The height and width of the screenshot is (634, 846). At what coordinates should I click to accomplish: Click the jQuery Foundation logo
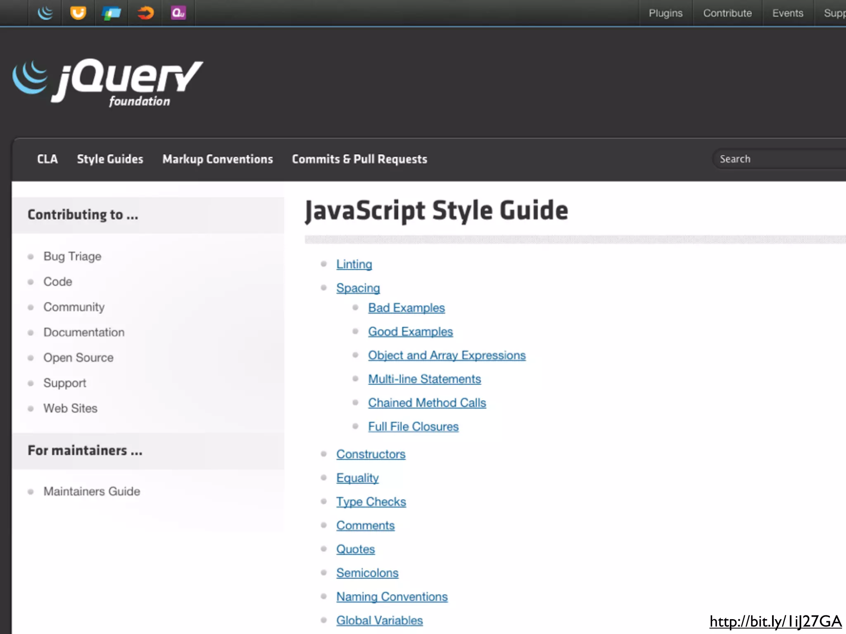pos(108,83)
